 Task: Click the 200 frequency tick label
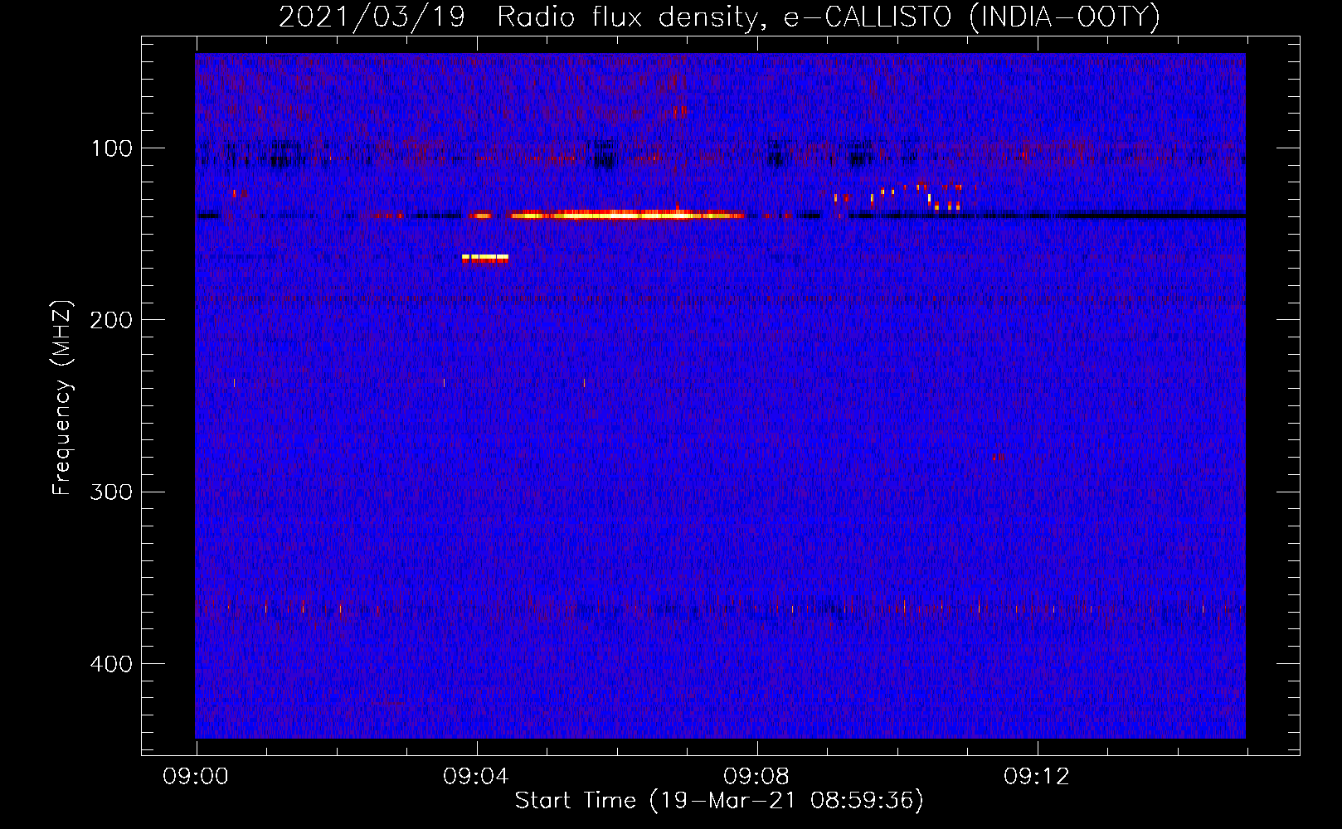click(111, 320)
